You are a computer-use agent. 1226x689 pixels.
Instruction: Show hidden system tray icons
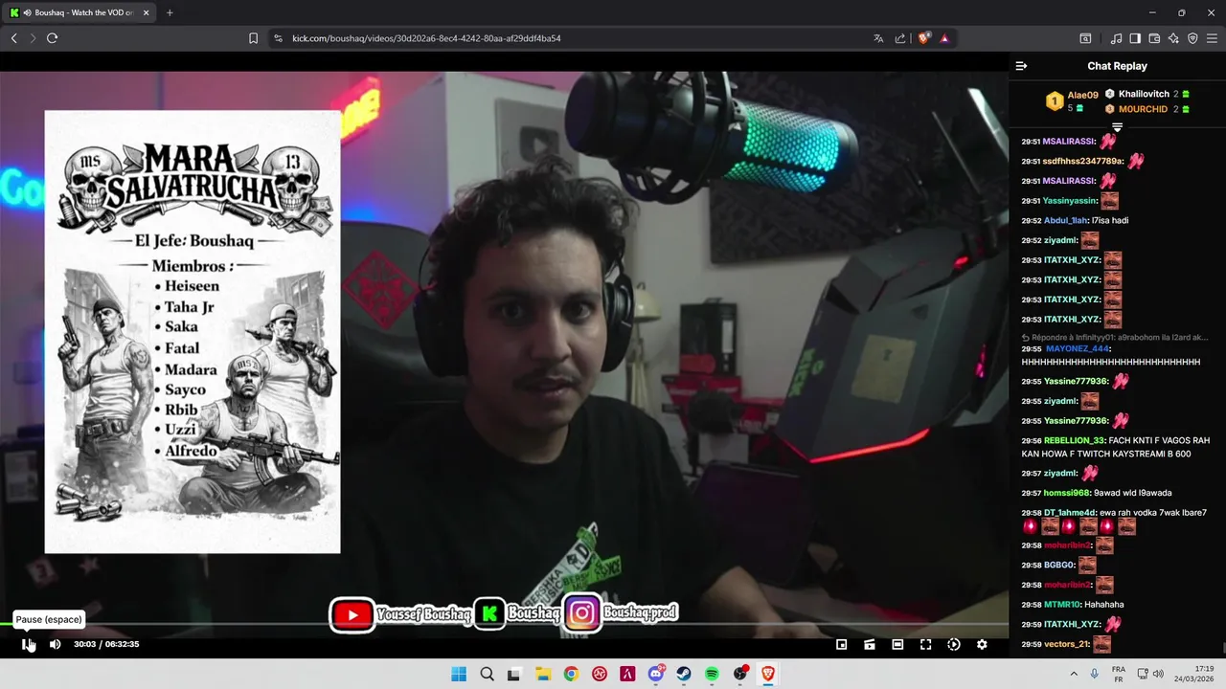point(1073,674)
